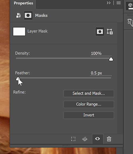Select the pixel mask button
Viewport: 133px width, 154px height.
100,31
